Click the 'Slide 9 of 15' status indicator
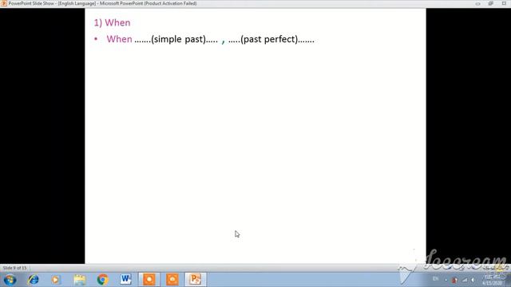The image size is (511, 287). coord(14,268)
